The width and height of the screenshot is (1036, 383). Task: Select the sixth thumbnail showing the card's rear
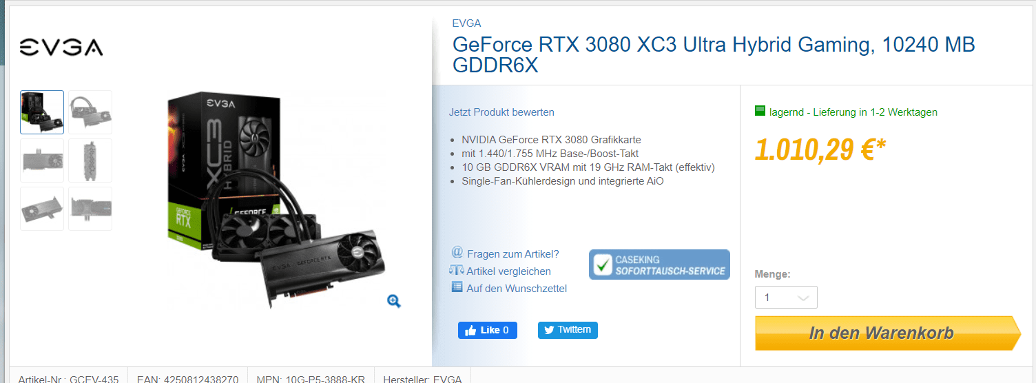90,209
